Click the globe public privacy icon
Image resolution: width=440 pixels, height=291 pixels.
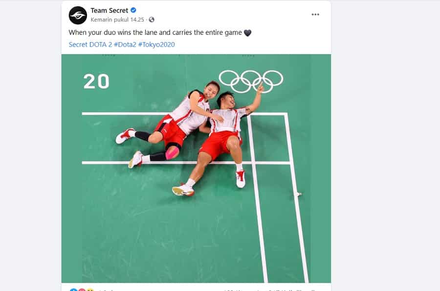tap(152, 20)
